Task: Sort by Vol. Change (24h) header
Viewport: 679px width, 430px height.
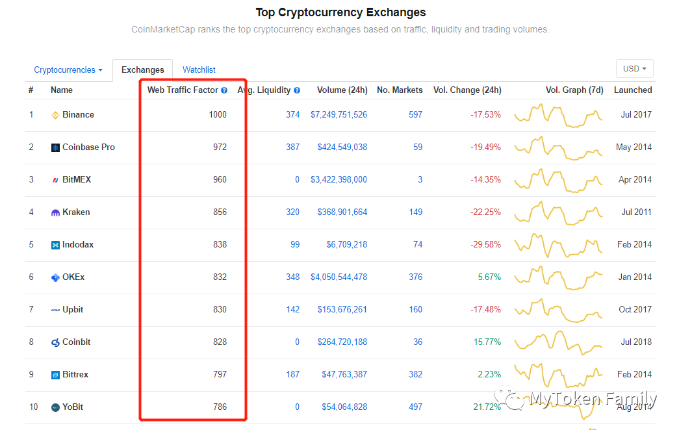Action: click(x=467, y=90)
